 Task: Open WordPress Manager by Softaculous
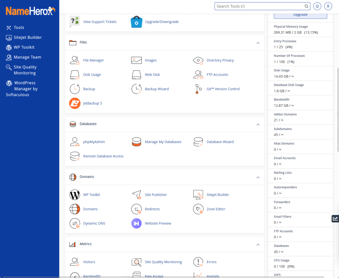click(x=22, y=89)
